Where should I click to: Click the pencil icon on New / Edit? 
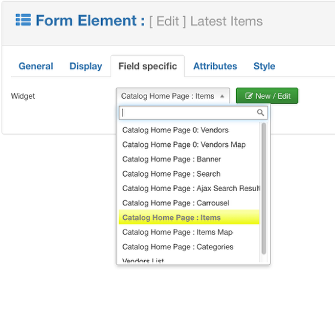(249, 96)
